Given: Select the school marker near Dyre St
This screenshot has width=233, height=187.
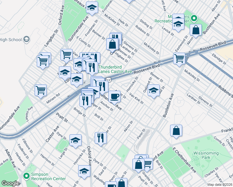Looking at the screenshot, I should [x=75, y=141].
